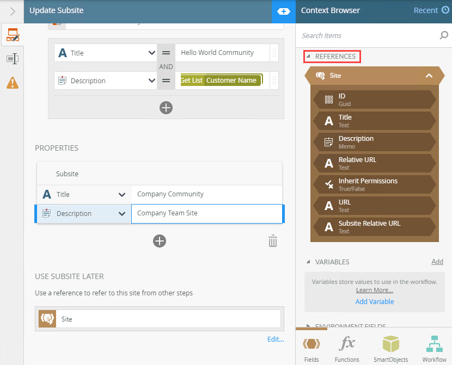Click the drag handle of Description filter row
Image resolution: width=452 pixels, height=365 pixels.
coord(274,81)
